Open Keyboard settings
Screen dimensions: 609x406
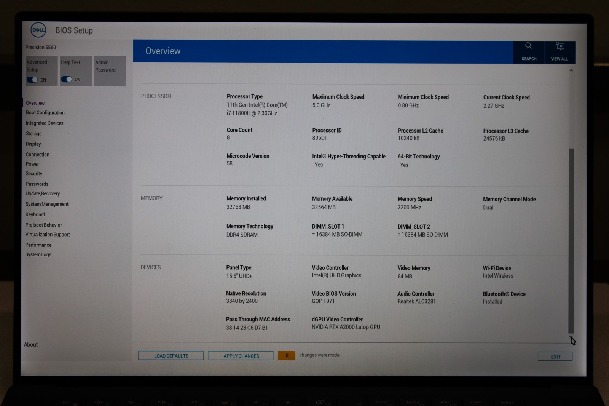[35, 214]
